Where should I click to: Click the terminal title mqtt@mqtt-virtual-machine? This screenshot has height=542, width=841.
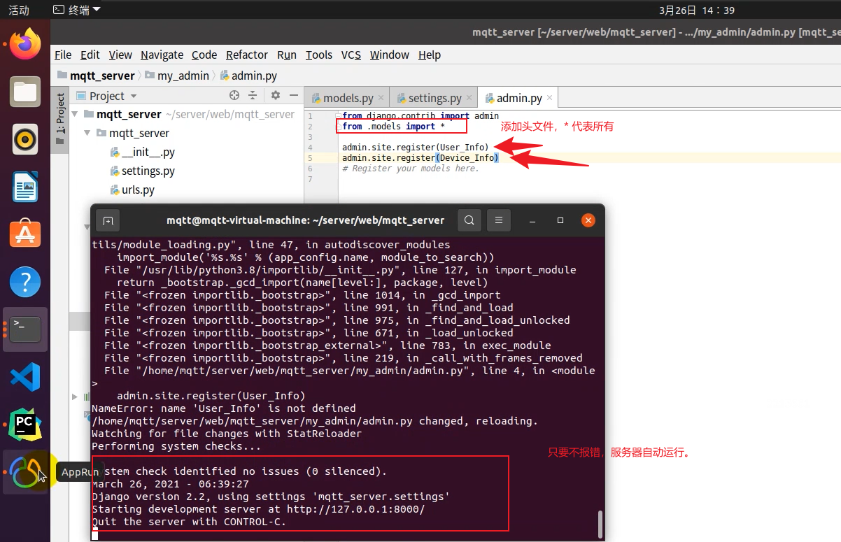tap(305, 220)
